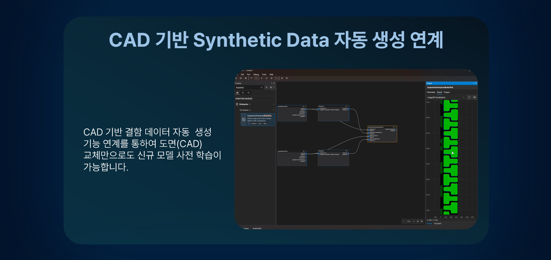
Task: Collapse the YG Solution group
Action: (x=274, y=110)
